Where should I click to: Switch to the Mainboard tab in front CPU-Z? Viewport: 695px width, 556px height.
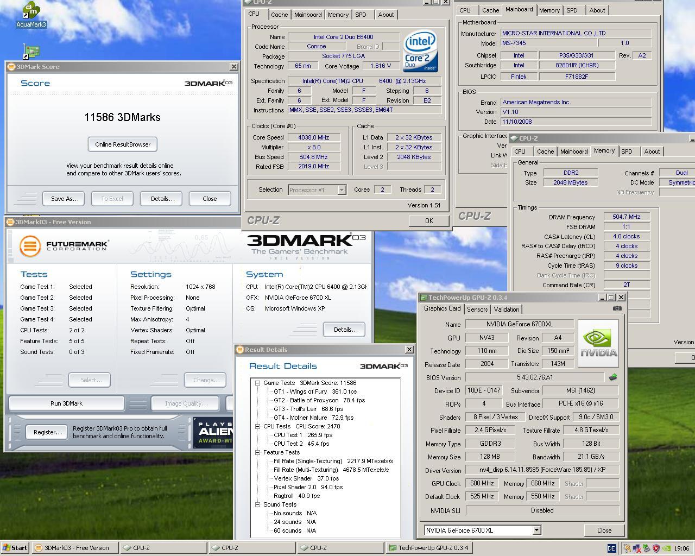point(308,15)
